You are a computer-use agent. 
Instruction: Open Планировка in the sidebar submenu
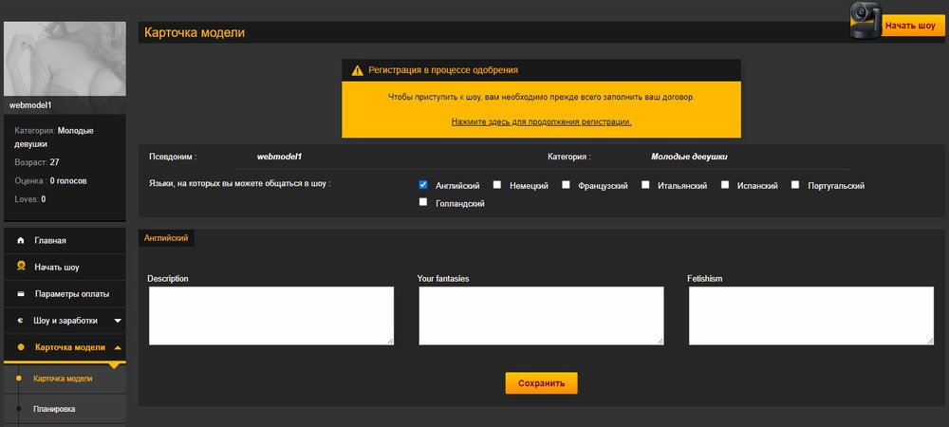click(54, 409)
